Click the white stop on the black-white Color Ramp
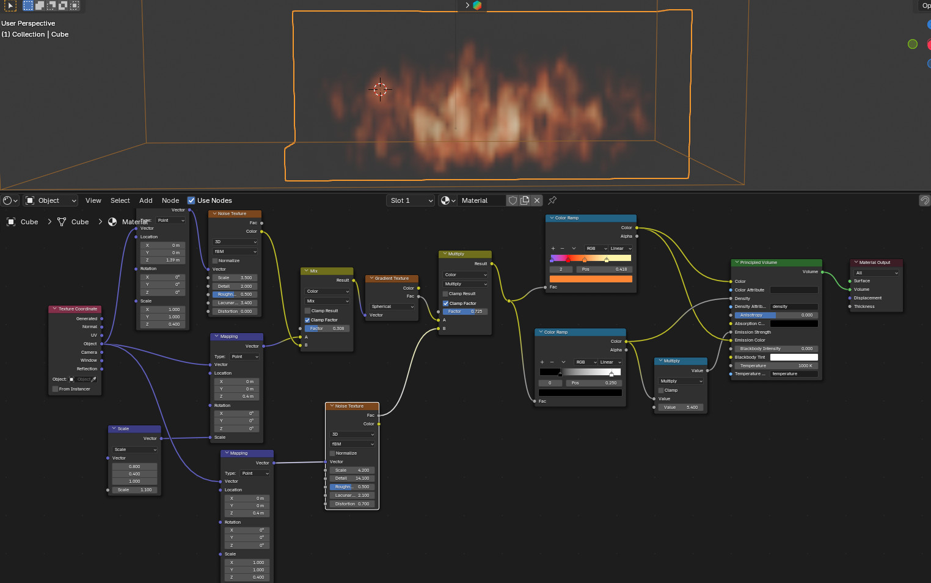 [x=612, y=373]
